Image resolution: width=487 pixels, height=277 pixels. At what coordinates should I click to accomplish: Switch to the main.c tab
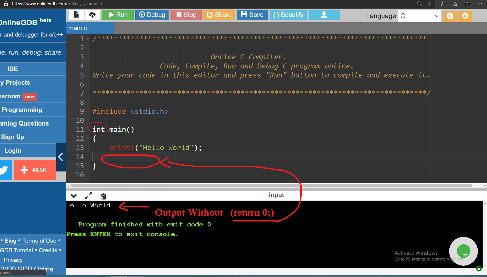tap(78, 28)
